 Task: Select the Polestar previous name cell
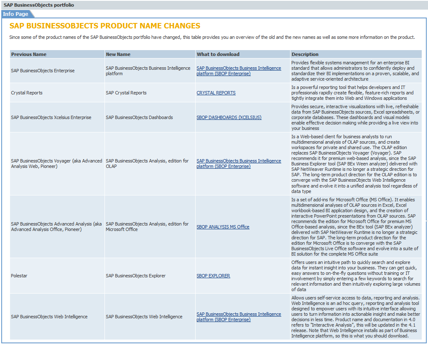20,276
